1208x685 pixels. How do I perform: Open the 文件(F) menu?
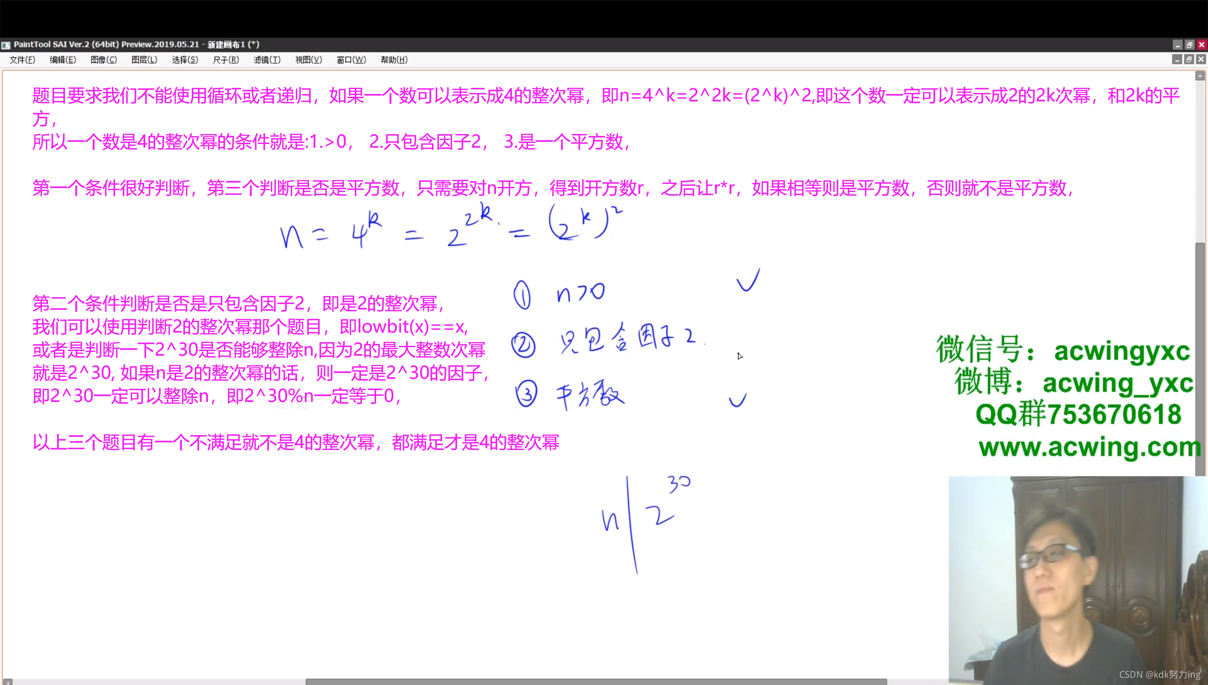[x=22, y=60]
